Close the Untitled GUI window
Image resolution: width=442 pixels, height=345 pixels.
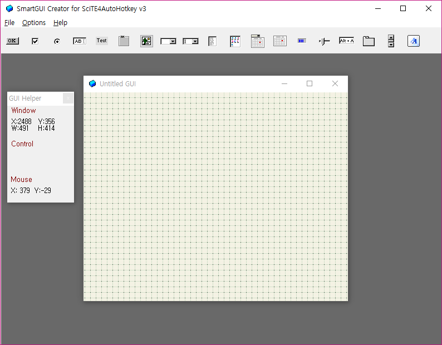(335, 83)
